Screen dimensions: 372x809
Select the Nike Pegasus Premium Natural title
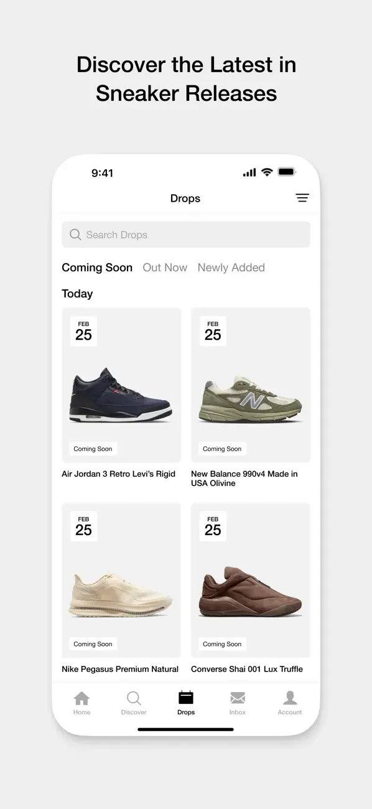120,670
